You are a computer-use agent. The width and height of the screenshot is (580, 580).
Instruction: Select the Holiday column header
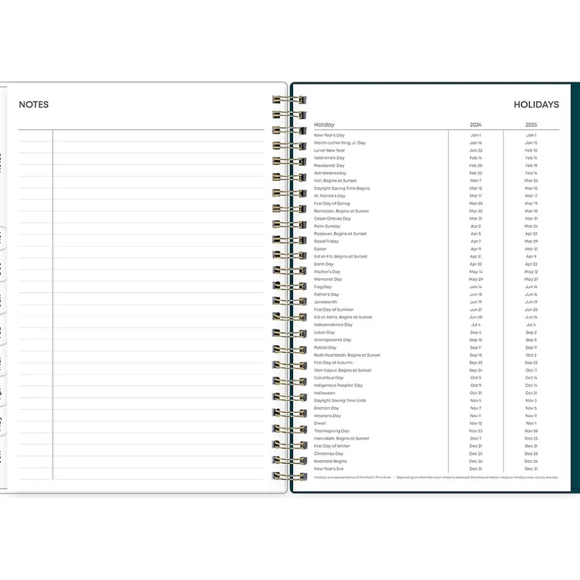pyautogui.click(x=324, y=125)
